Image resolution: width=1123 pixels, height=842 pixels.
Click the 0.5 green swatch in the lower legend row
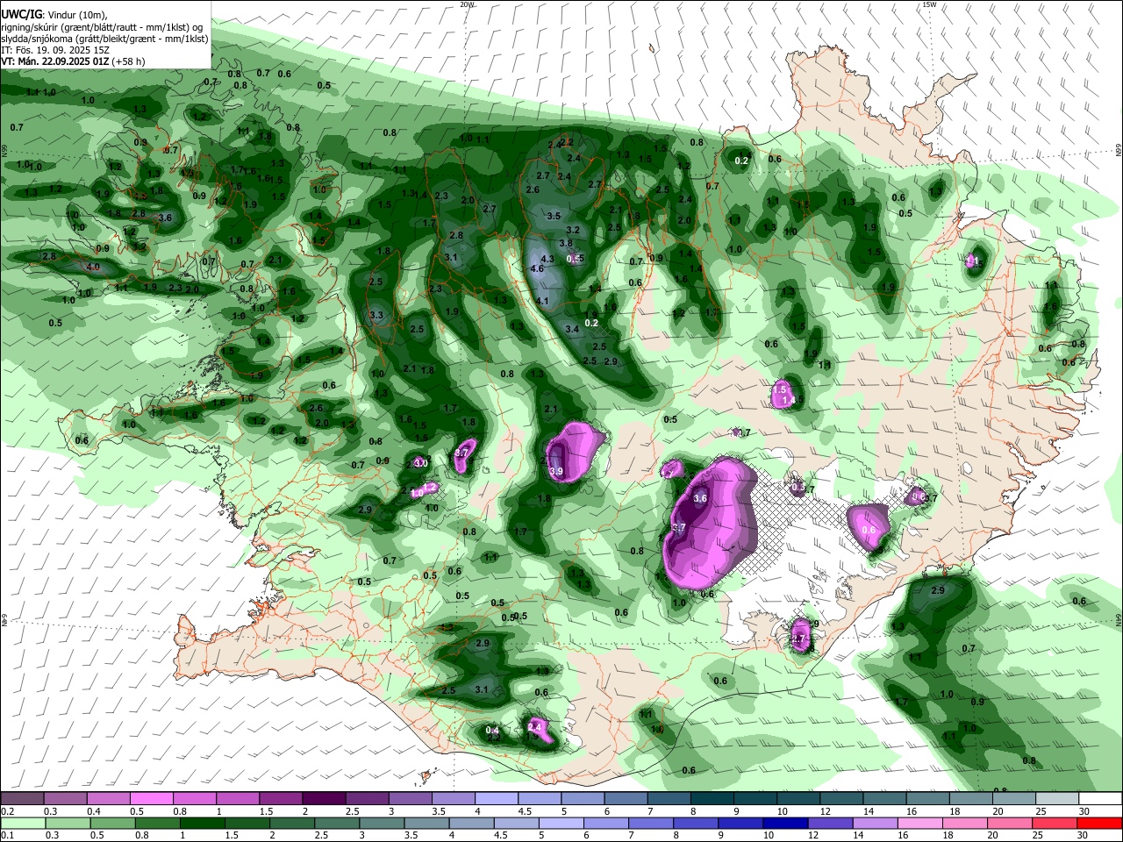[x=111, y=823]
